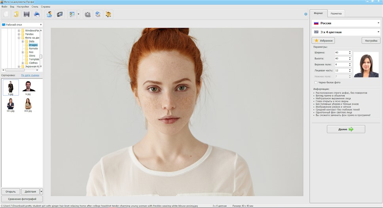
Task: Click the Высота stepper arrows
Action: (x=350, y=59)
